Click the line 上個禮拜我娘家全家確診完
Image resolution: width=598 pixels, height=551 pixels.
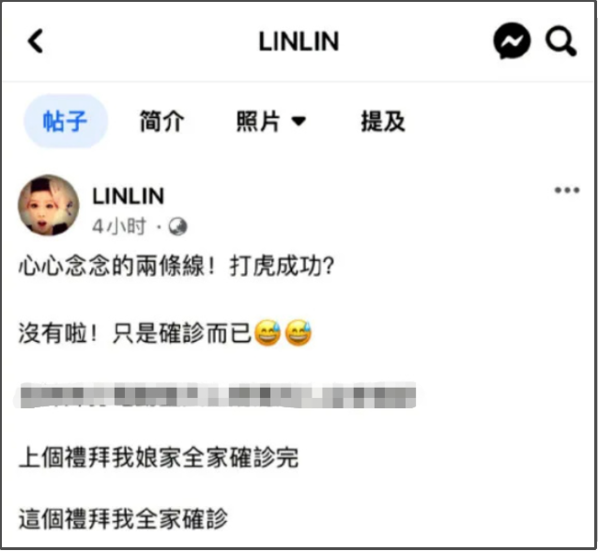159,457
